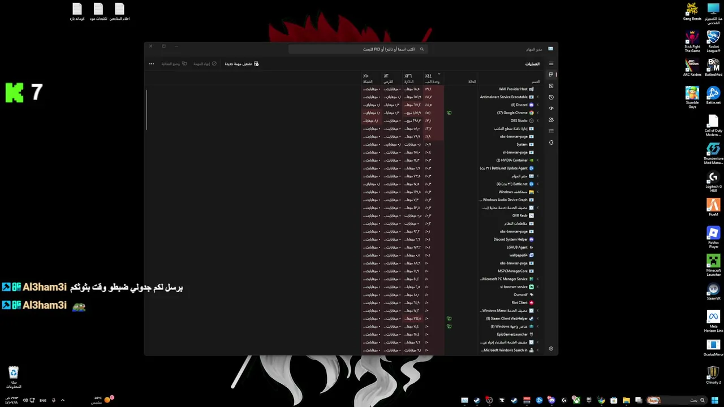Viewport: 724px width, 407px height.
Task: Click the End task button
Action: coord(205,64)
